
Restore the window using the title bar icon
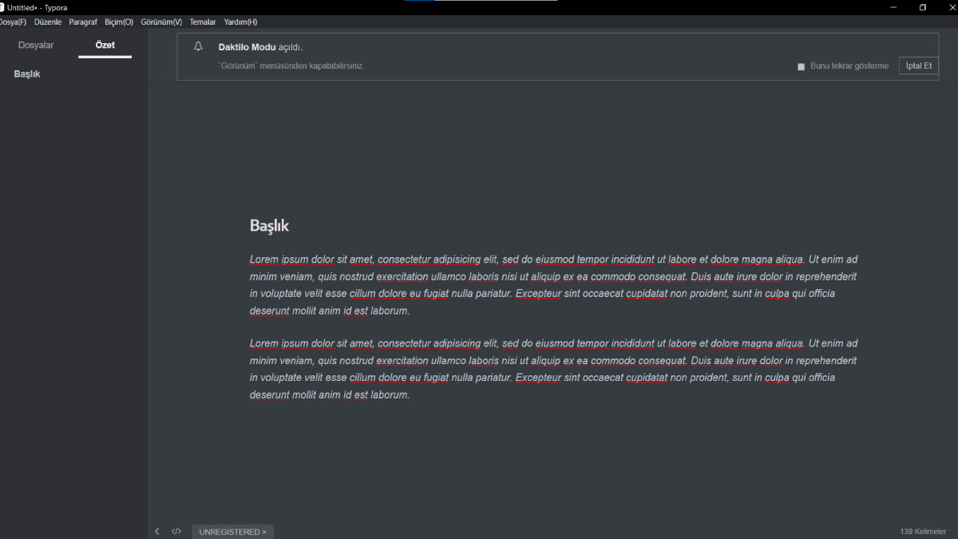click(922, 7)
